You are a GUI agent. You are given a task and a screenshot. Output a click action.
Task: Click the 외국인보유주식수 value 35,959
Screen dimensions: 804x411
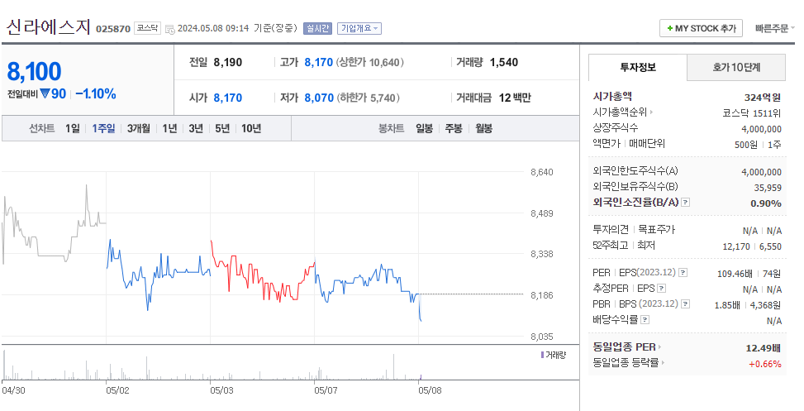768,188
